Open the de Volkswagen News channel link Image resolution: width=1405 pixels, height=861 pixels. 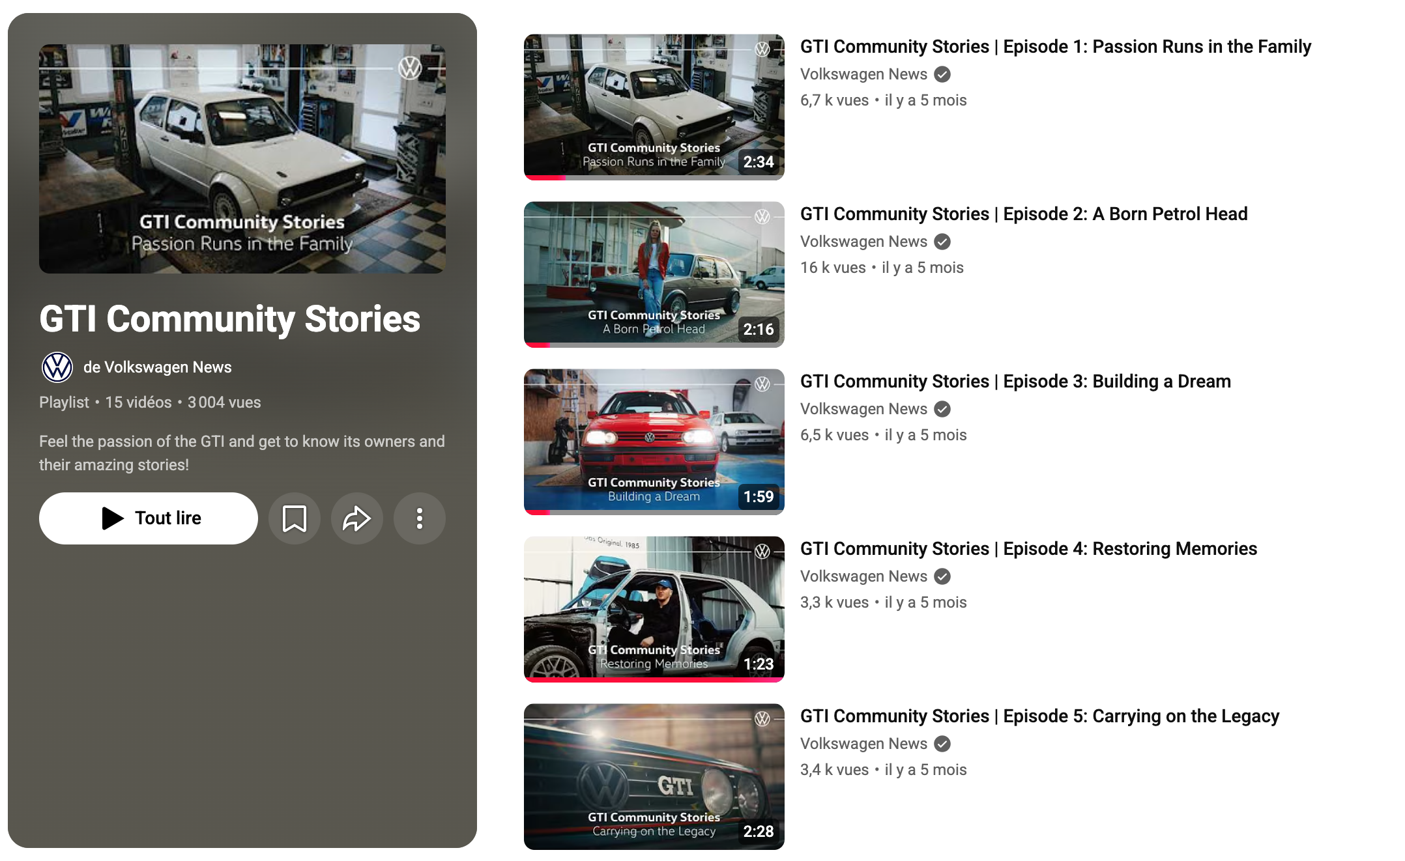pyautogui.click(x=157, y=367)
